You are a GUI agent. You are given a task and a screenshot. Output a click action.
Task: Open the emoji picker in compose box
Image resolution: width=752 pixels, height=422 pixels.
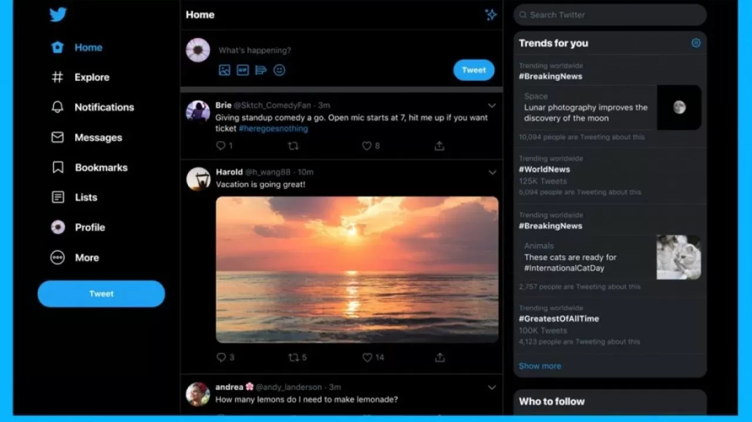[x=280, y=70]
